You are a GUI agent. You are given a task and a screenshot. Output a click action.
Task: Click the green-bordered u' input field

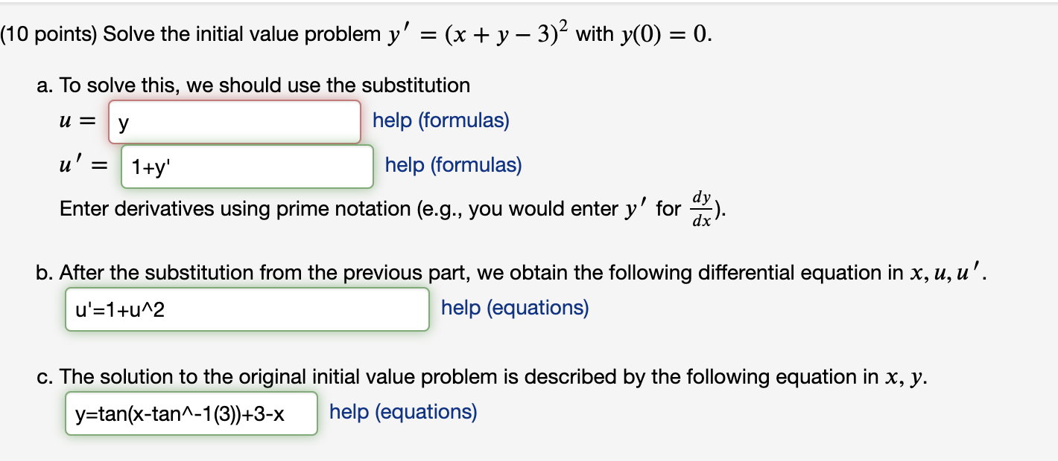pyautogui.click(x=246, y=165)
